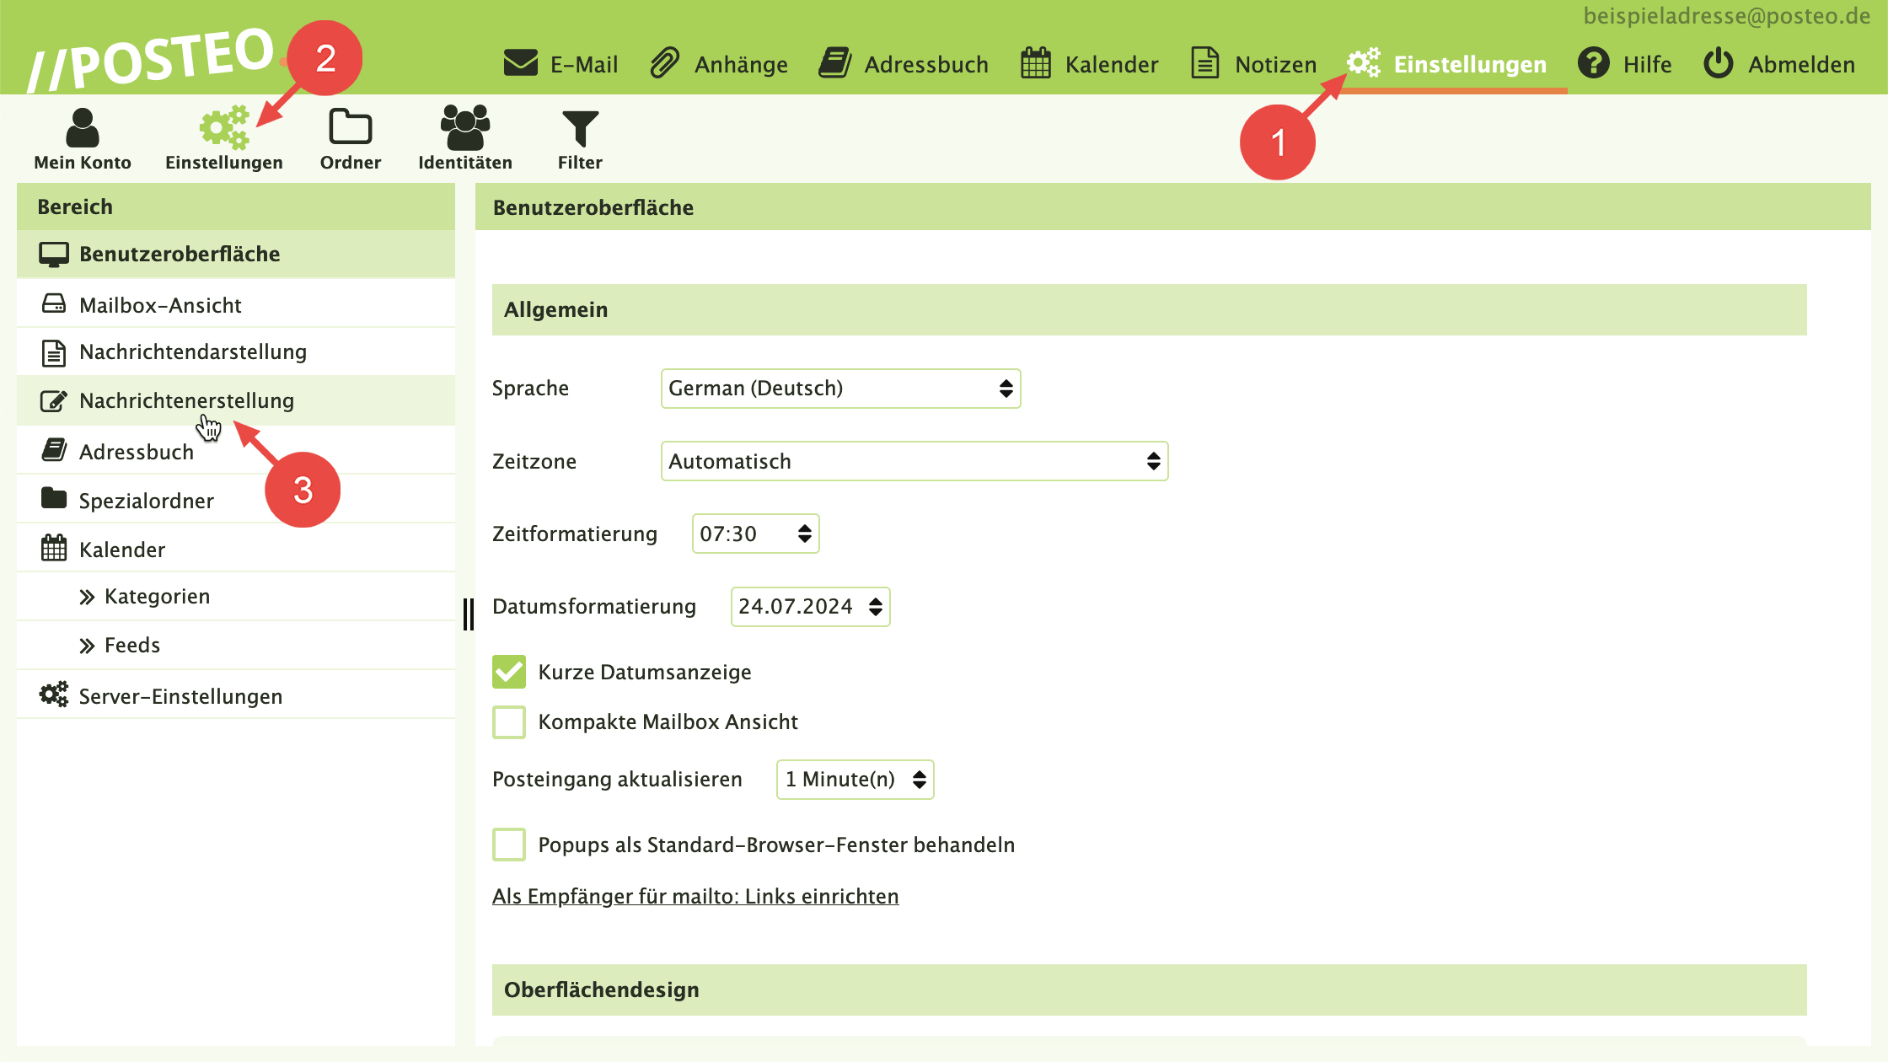Viewport: 1888px width, 1062px height.
Task: Click the Abmelden power icon
Action: 1718,64
